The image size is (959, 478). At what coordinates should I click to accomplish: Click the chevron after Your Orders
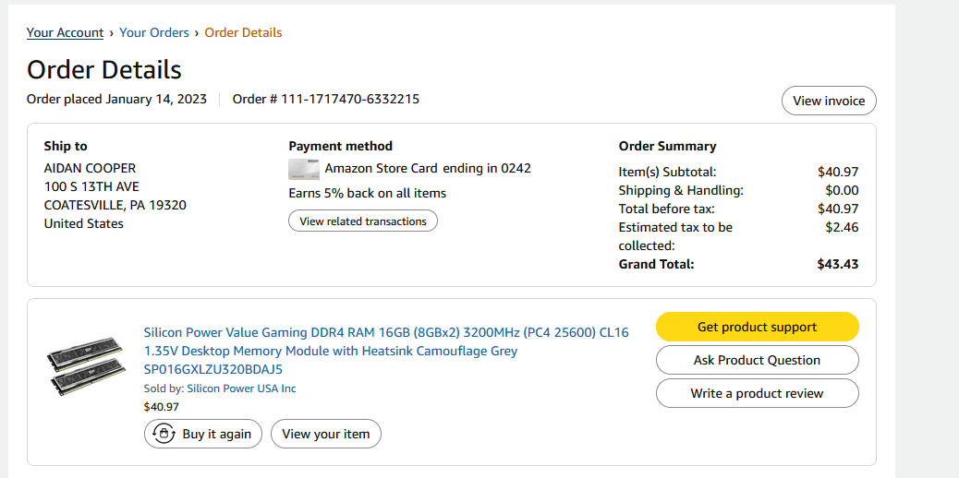point(197,33)
